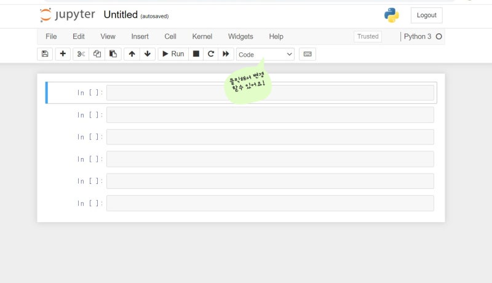Open the Help menu
This screenshot has width=492, height=283.
pos(276,36)
